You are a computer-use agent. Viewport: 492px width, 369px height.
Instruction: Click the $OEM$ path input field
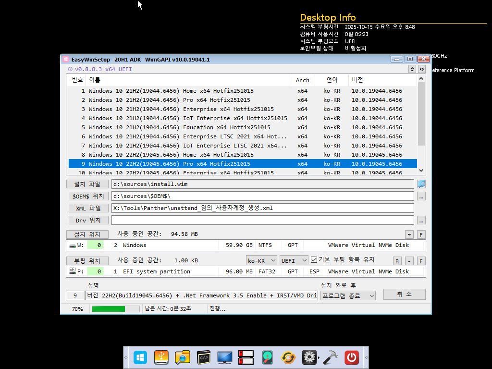pos(263,196)
